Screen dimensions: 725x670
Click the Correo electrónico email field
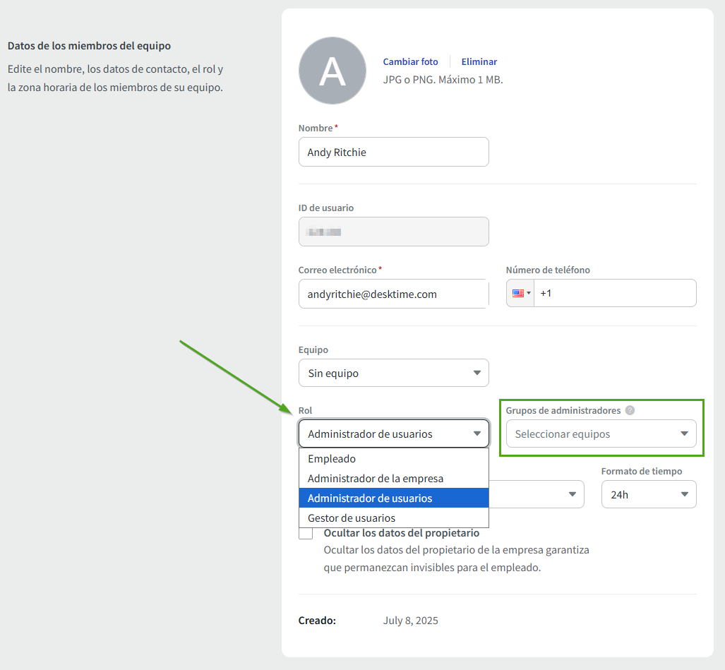tap(393, 294)
